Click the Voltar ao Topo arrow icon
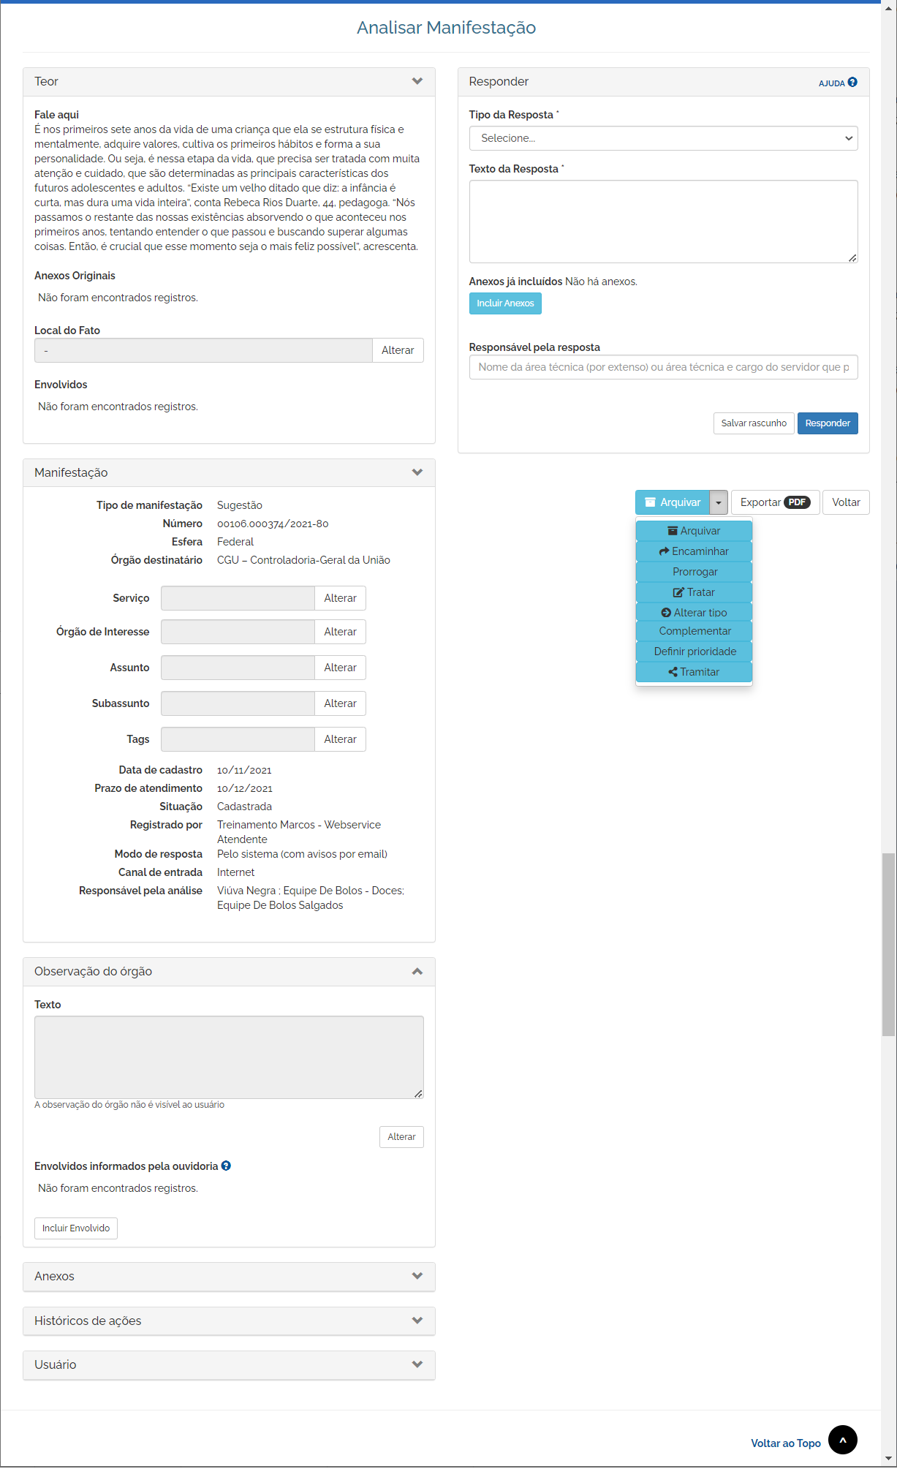This screenshot has width=897, height=1469. pos(842,1440)
